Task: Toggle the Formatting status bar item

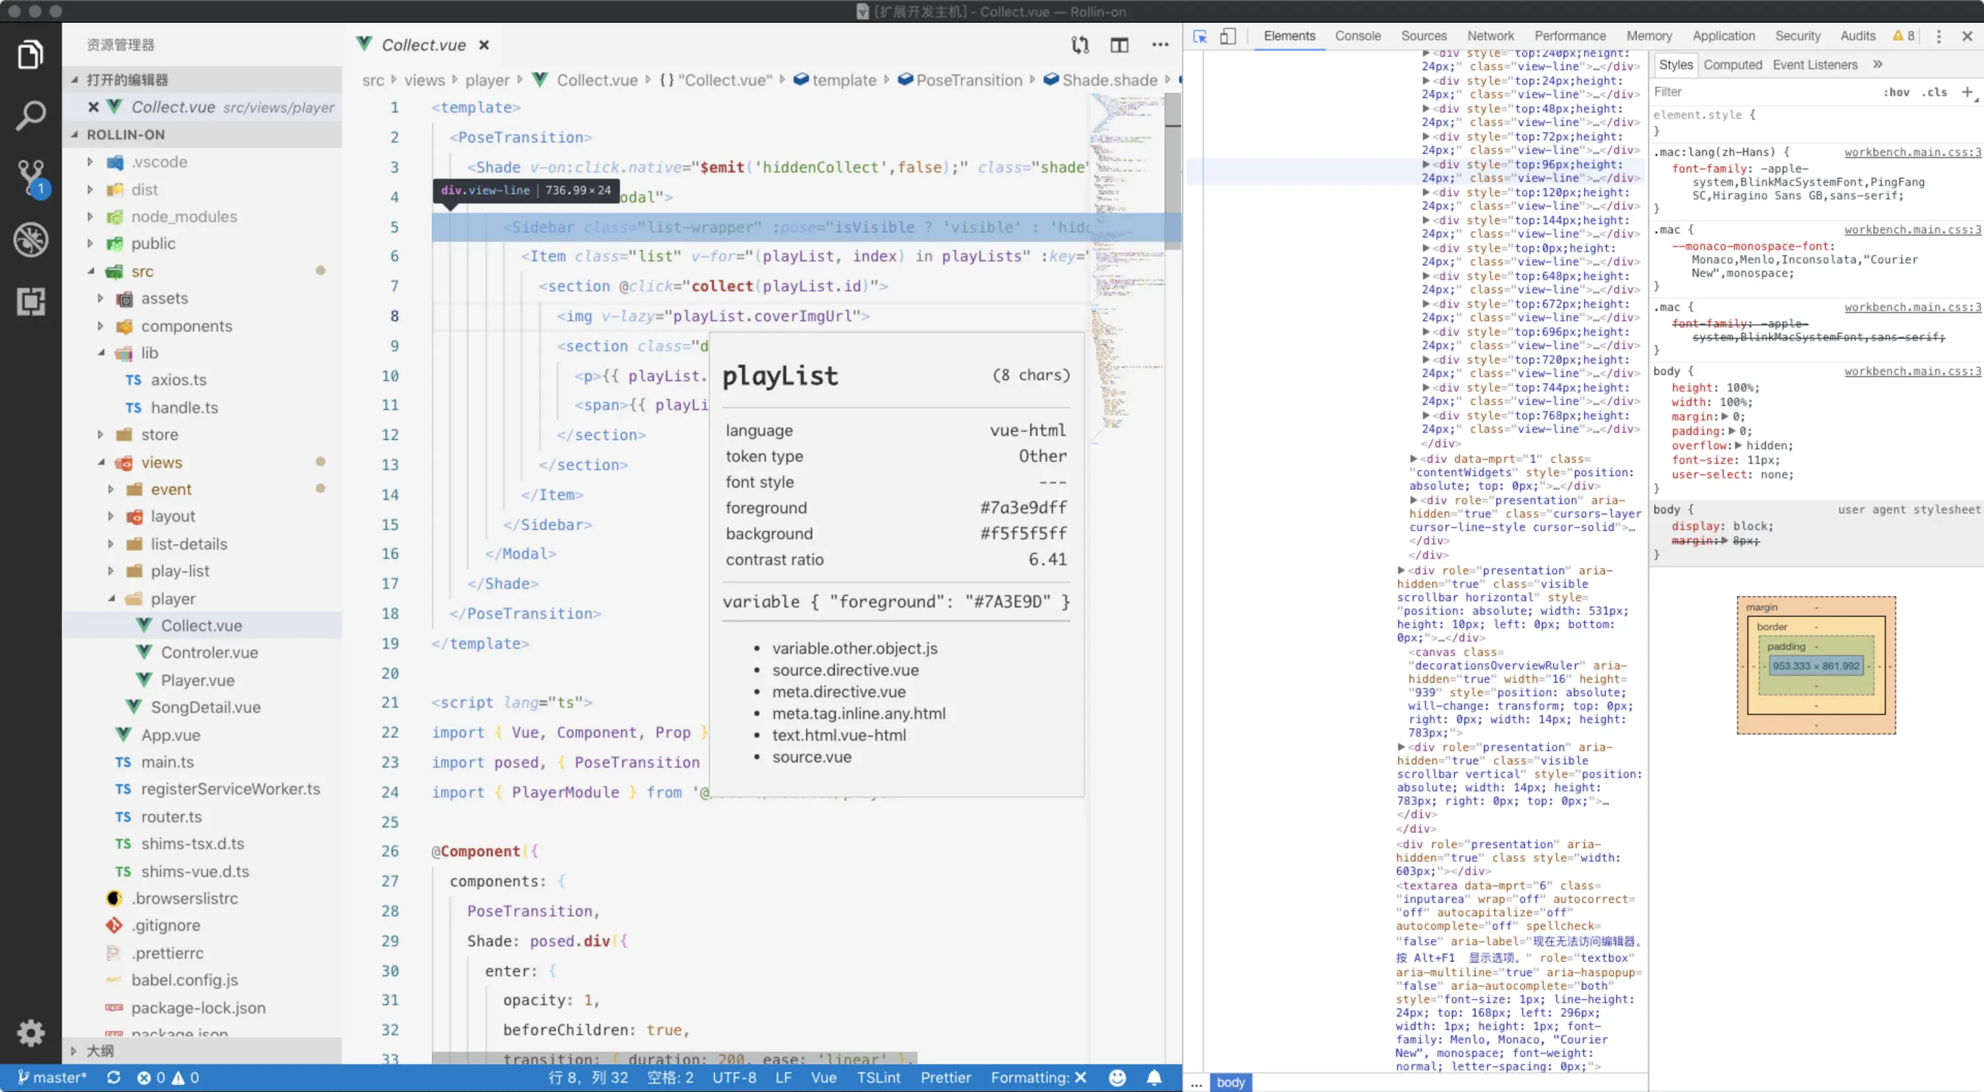Action: (1037, 1078)
